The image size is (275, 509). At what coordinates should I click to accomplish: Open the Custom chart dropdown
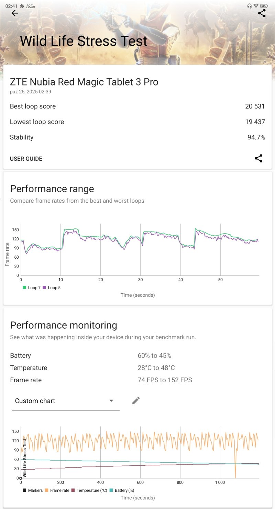(65, 401)
